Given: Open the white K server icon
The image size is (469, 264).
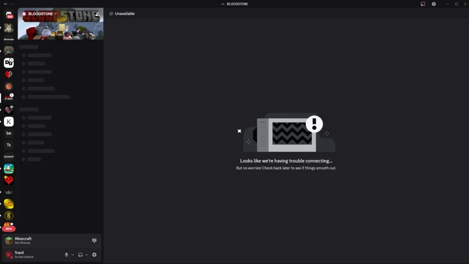Looking at the screenshot, I should point(9,121).
